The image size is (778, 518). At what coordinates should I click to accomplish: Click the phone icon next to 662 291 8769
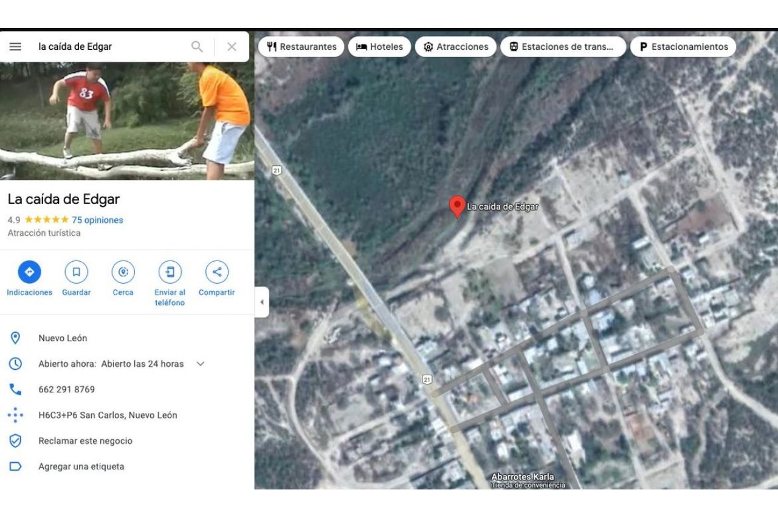[15, 389]
